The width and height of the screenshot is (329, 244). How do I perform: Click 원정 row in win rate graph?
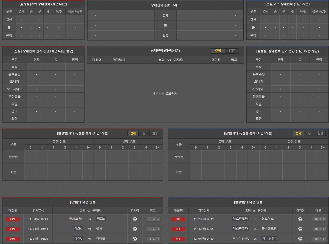point(165,35)
